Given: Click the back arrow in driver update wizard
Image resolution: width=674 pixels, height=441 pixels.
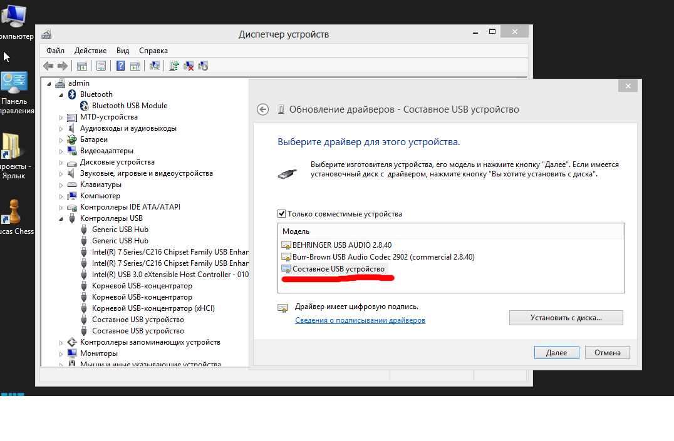Looking at the screenshot, I should pyautogui.click(x=262, y=109).
